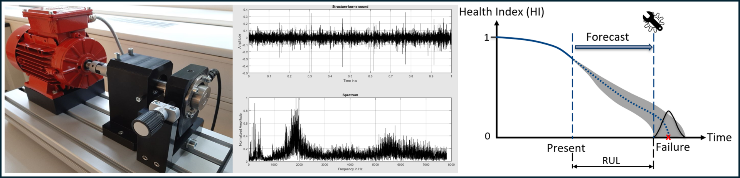The width and height of the screenshot is (740, 178).
Task: Click the red electric motor in the photo
Action: tap(54, 50)
